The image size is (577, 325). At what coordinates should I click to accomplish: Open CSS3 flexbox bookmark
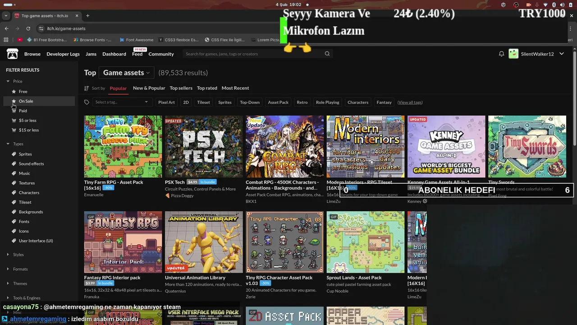pos(179,40)
